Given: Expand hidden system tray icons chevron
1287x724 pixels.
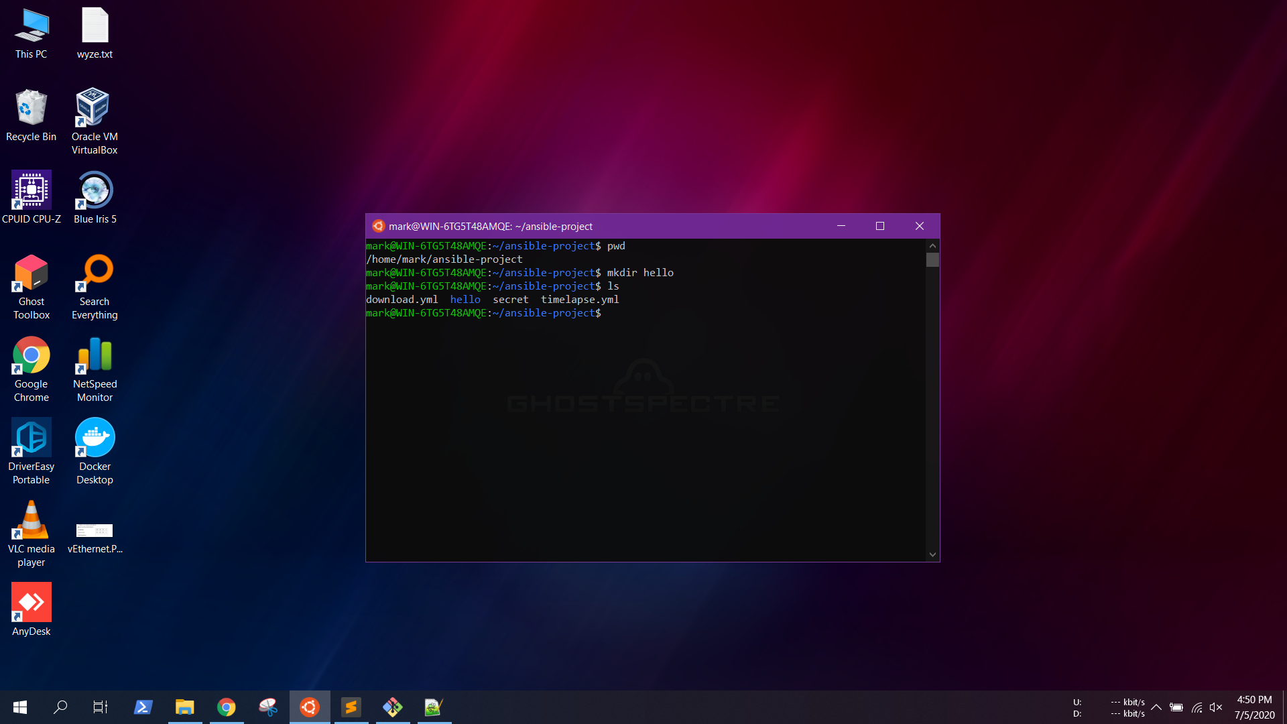Looking at the screenshot, I should (1156, 707).
